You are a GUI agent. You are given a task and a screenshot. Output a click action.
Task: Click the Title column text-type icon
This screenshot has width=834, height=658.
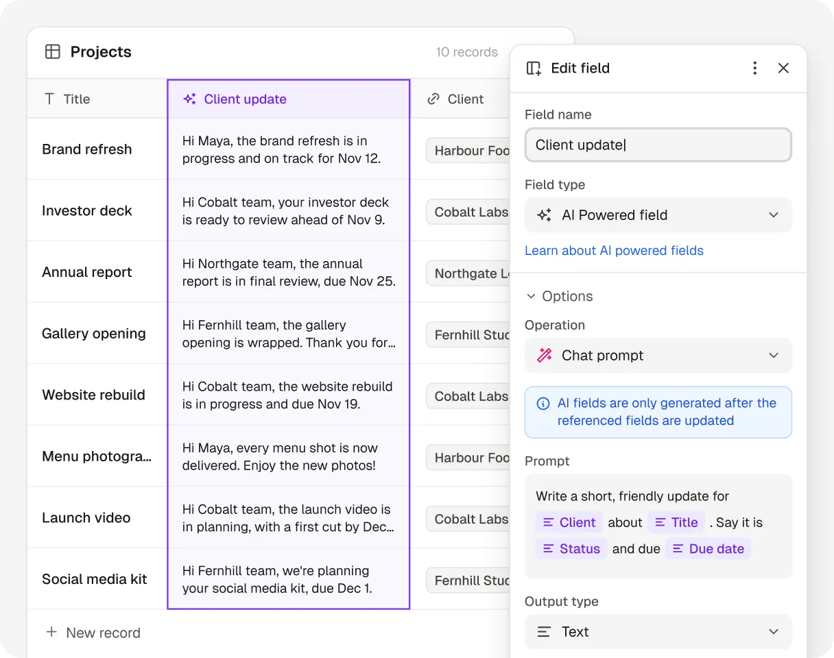point(49,99)
